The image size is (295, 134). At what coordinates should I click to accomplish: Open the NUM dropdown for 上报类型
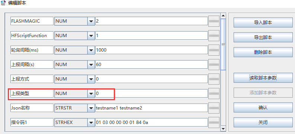[91, 94]
